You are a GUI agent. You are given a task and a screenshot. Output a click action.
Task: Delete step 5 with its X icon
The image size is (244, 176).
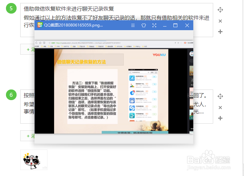220,21
